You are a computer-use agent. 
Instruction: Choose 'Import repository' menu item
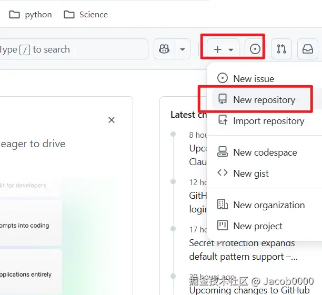click(267, 121)
